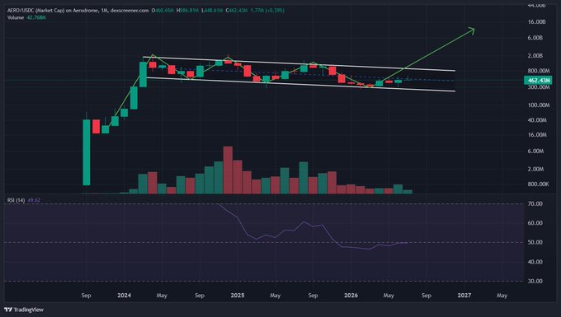Click the 100.00M price axis label
Image resolution: width=561 pixels, height=317 pixels.
539,105
